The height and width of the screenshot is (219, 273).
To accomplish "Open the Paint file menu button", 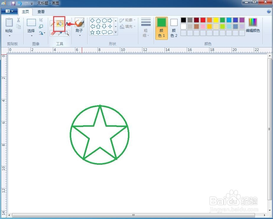I will click(x=9, y=11).
